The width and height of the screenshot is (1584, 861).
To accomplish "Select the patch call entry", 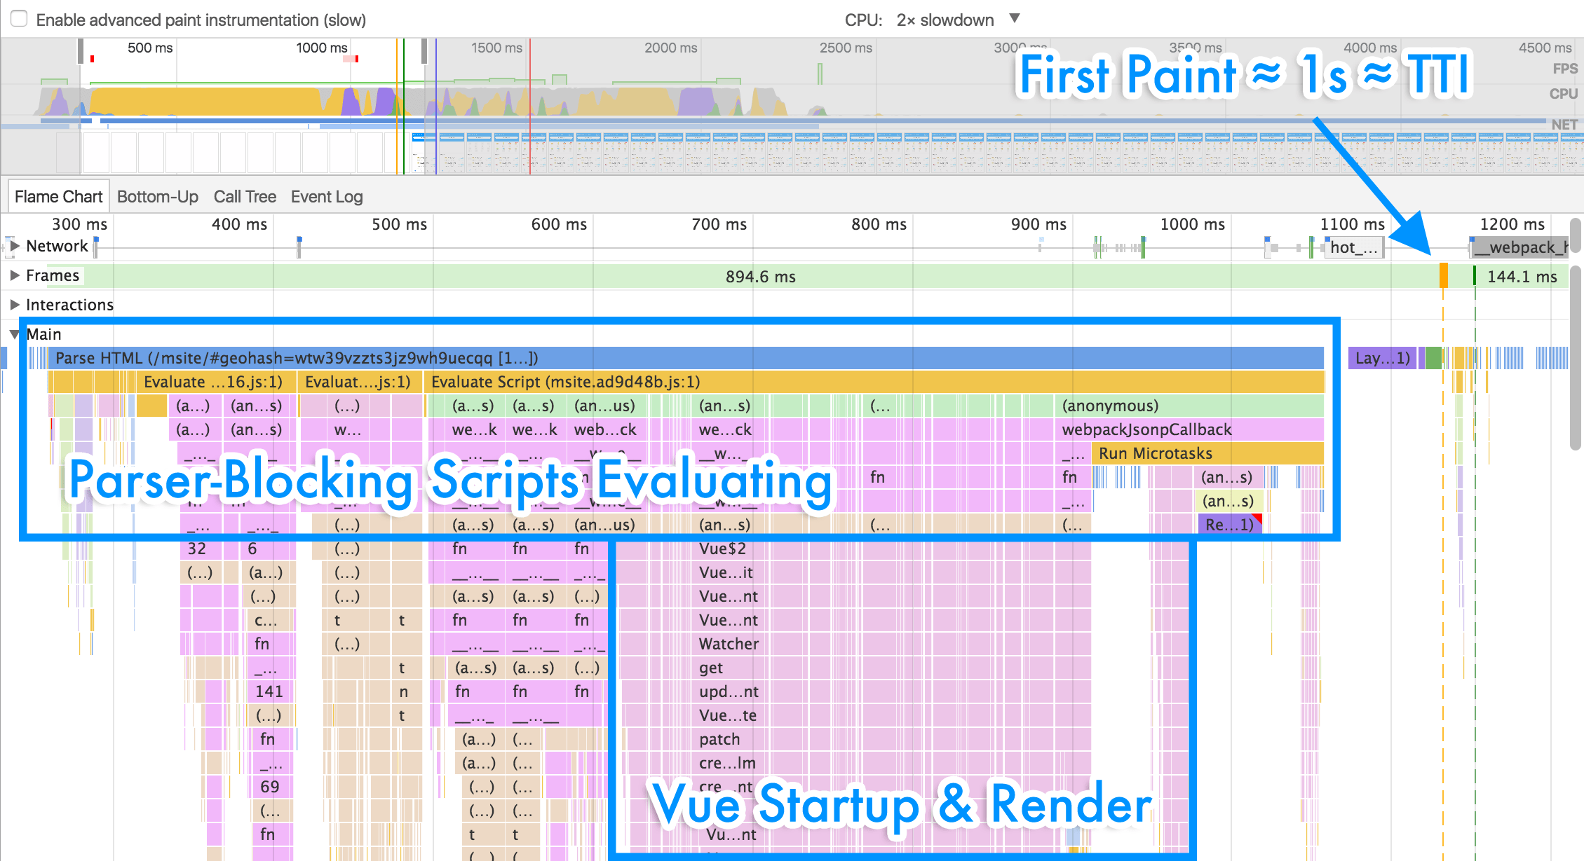I will click(x=719, y=739).
